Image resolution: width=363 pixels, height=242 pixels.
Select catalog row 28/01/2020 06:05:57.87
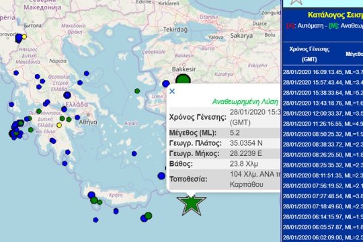(x=323, y=227)
